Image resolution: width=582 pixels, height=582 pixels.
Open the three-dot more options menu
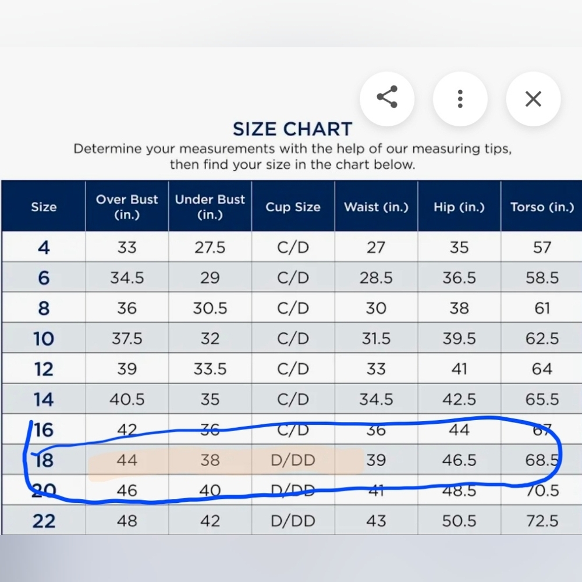pyautogui.click(x=460, y=98)
